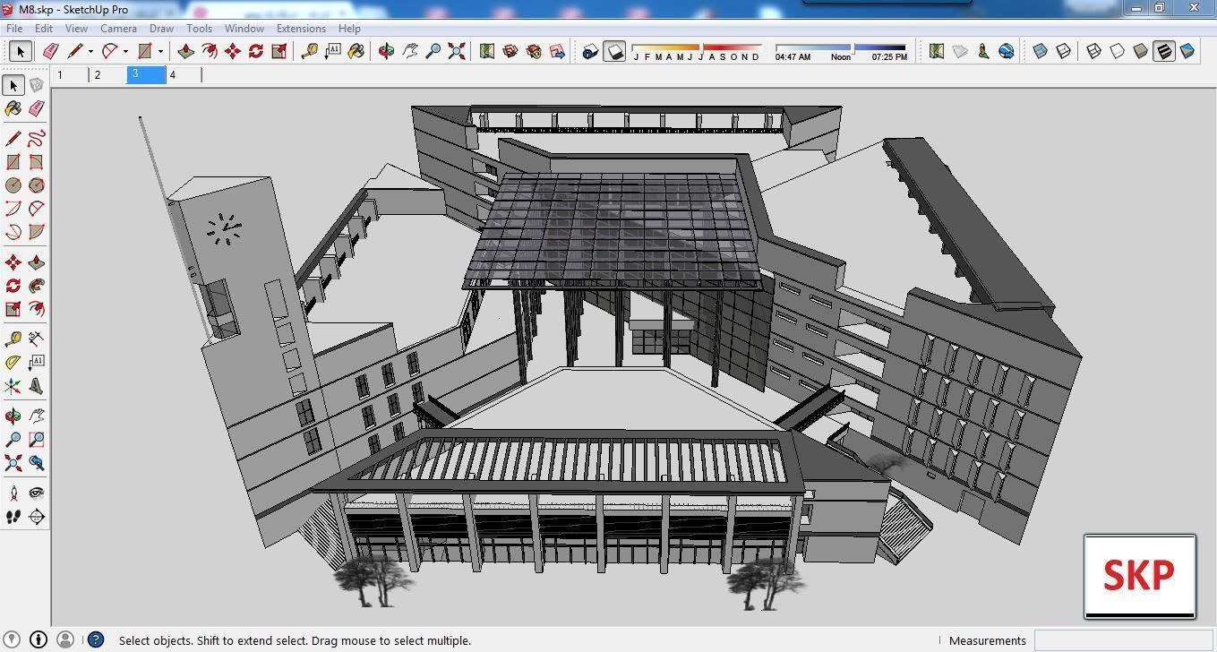Expand the Line tool dropdown arrow

90,51
